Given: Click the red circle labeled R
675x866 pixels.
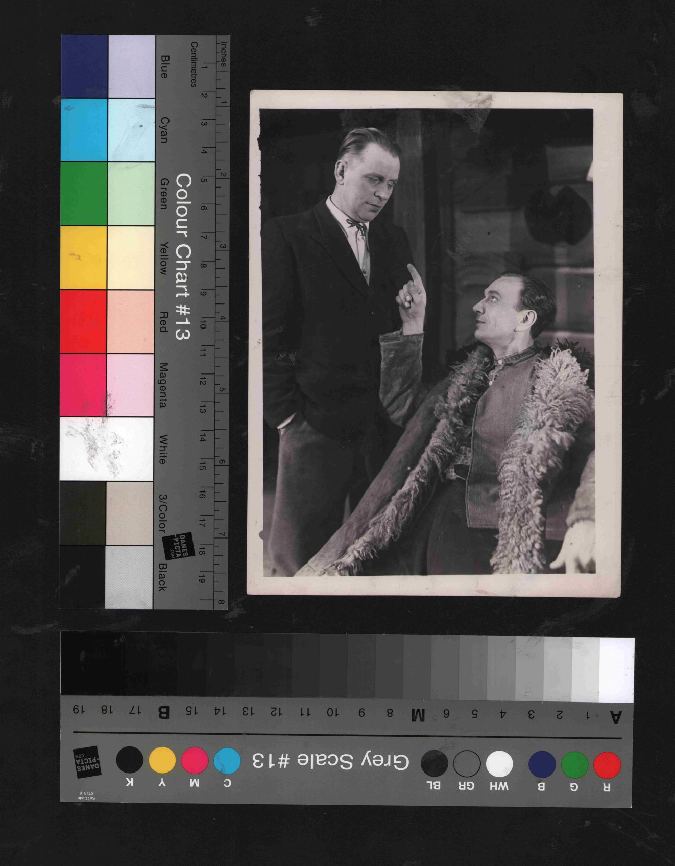Looking at the screenshot, I should 607,765.
